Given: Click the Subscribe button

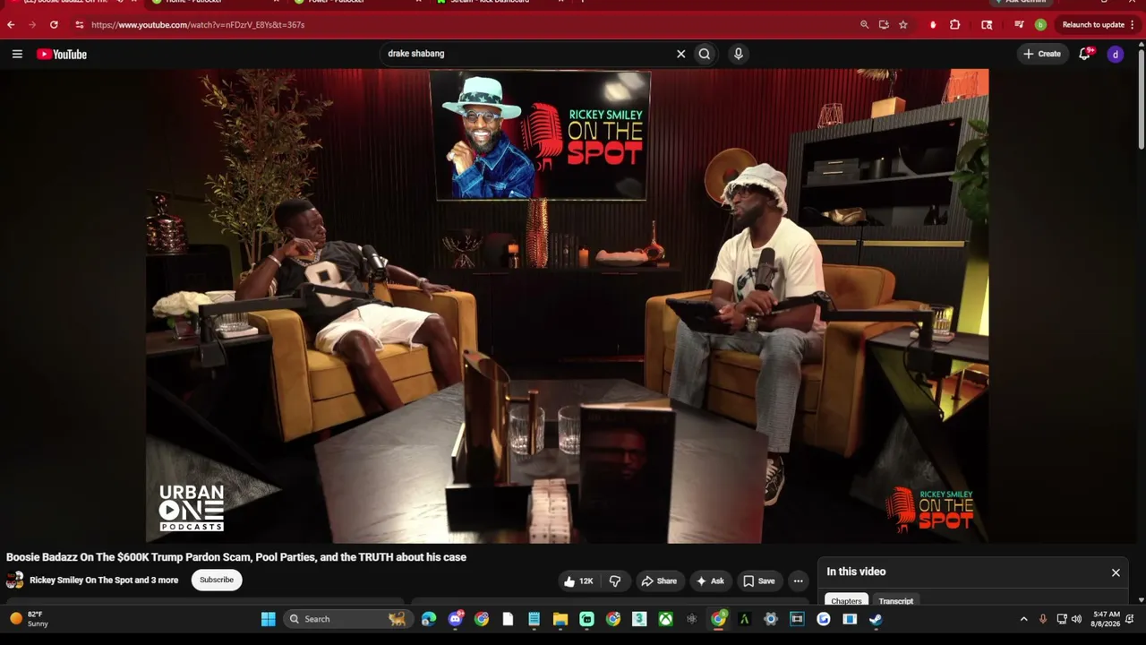Looking at the screenshot, I should point(217,580).
